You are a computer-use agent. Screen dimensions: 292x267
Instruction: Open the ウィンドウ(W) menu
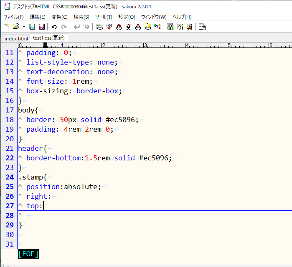153,17
